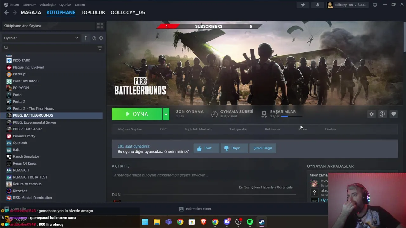Expand the Oyunlar filter dropdown
Image resolution: width=406 pixels, height=228 pixels.
41,38
